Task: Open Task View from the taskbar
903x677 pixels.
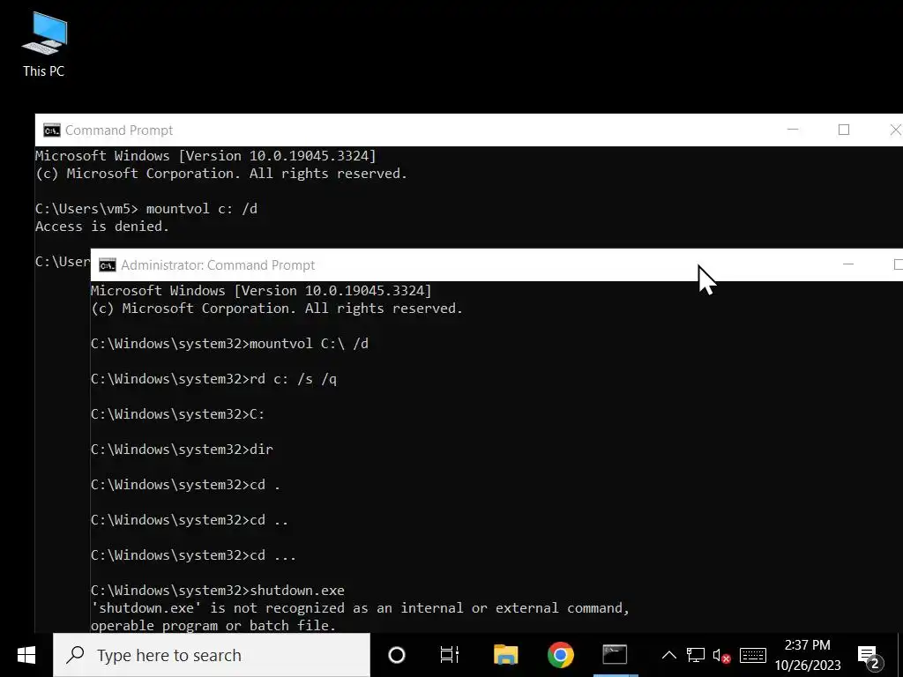Action: [x=449, y=655]
